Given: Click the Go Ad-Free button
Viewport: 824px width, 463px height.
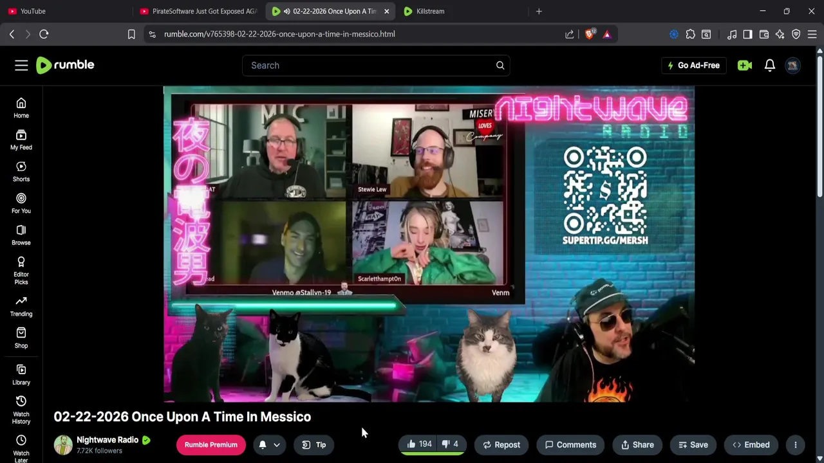Looking at the screenshot, I should coord(693,65).
